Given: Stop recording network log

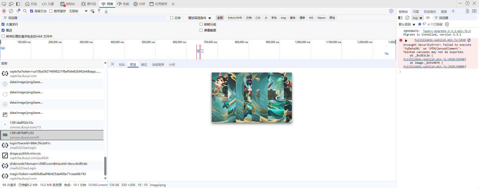Looking at the screenshot, I should tap(4, 11).
